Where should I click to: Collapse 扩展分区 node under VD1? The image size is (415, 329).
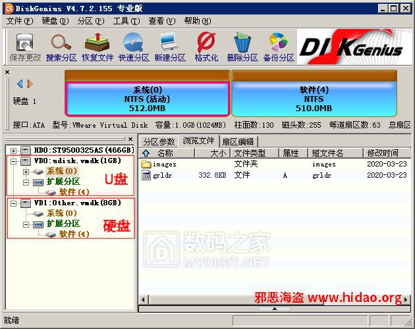point(26,224)
